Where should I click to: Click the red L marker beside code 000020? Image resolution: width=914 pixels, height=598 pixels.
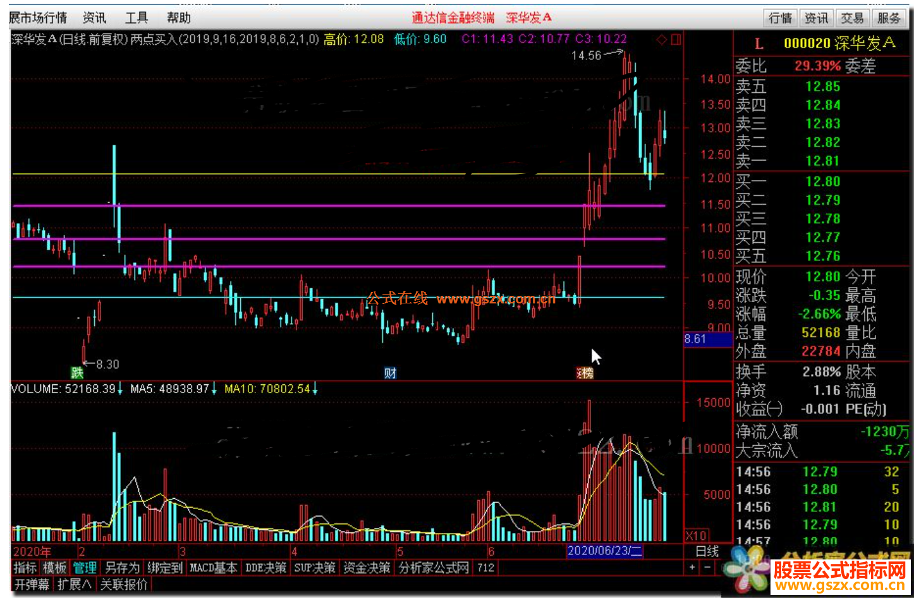point(759,44)
